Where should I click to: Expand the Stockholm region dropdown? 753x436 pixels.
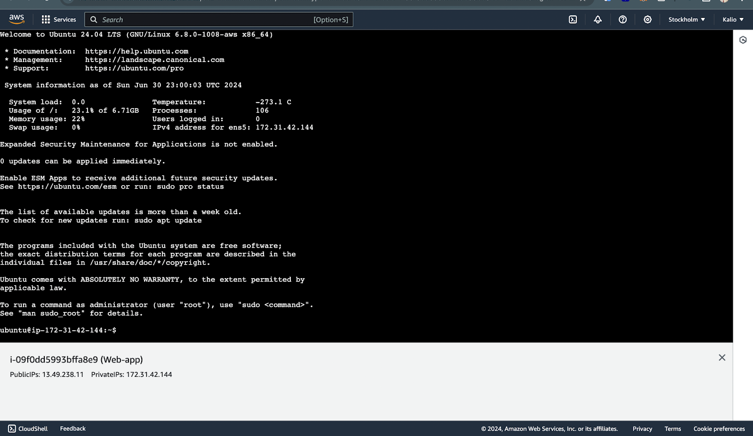coord(687,20)
